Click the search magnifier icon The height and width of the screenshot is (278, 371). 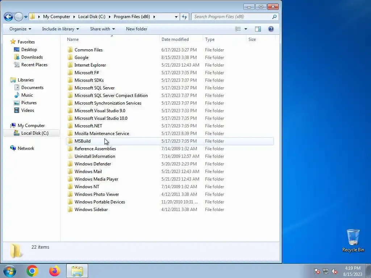[274, 17]
